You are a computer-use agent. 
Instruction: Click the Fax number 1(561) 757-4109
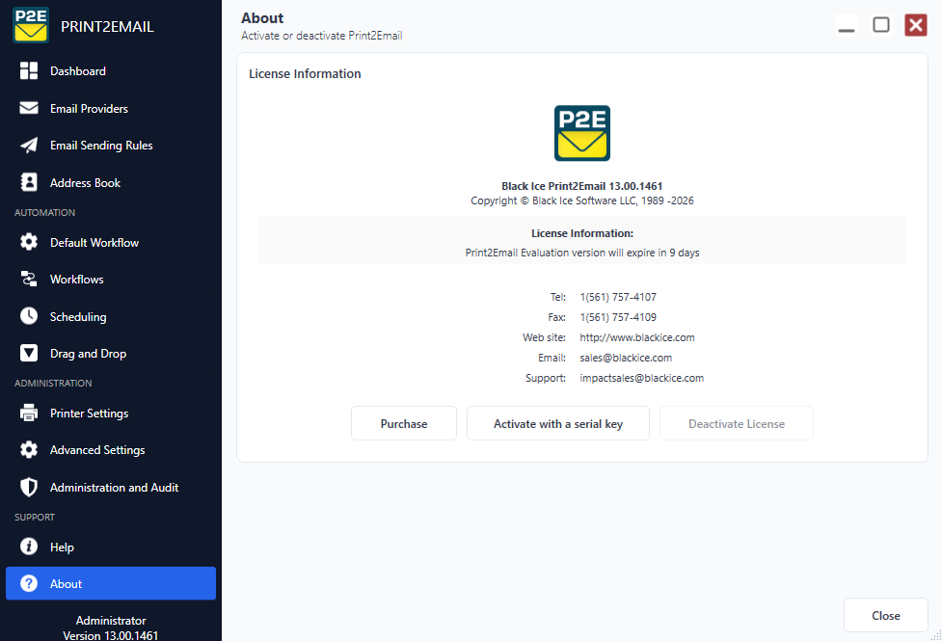pos(618,317)
